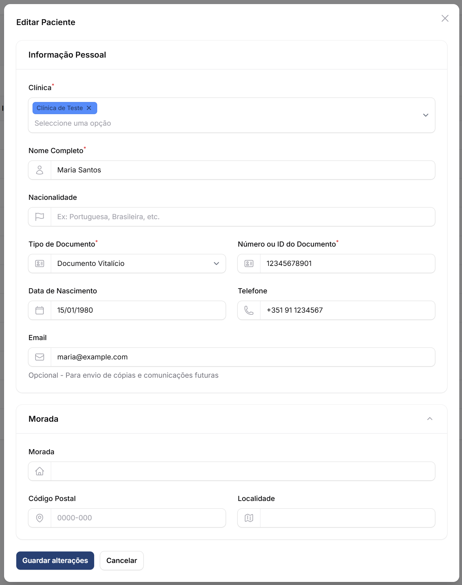Click the envelope icon in Email field
462x585 pixels.
click(40, 357)
